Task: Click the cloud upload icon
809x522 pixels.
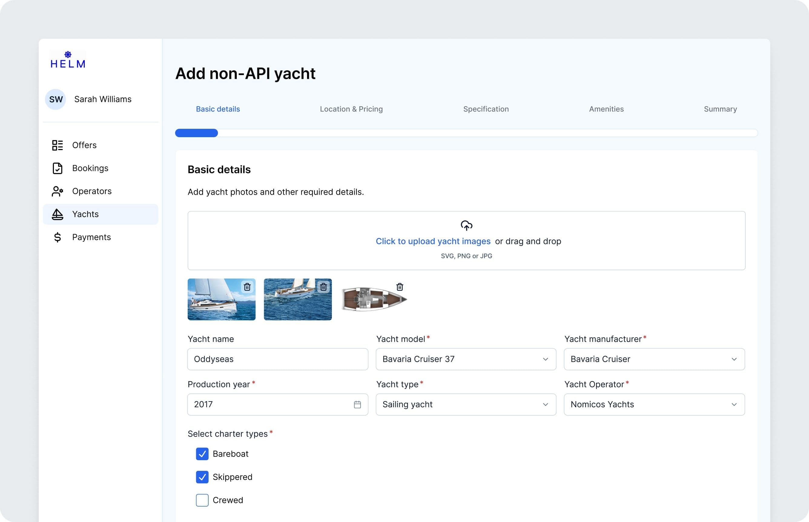Action: (x=466, y=225)
